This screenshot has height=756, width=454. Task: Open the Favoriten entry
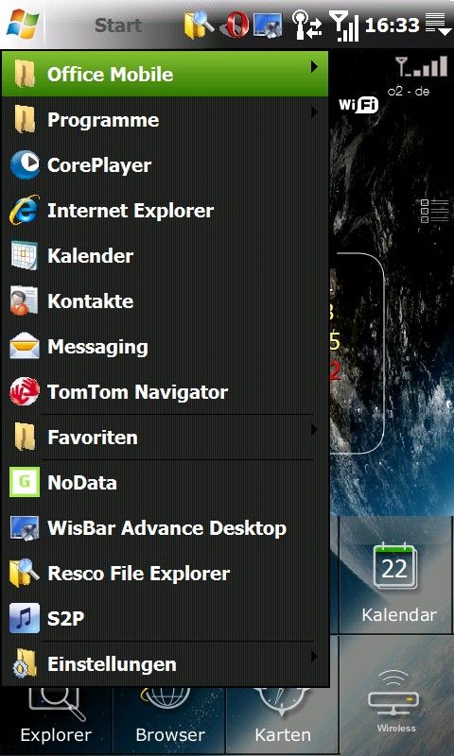(x=165, y=438)
